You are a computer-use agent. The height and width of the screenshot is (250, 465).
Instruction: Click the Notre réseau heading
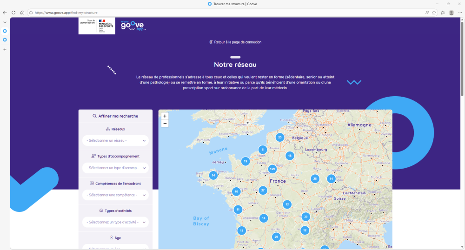(x=235, y=65)
